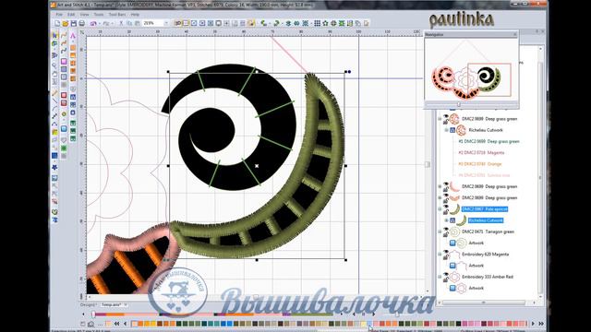591x332 pixels.
Task: Toggle the eye of the second Deep grass green layer
Action: coord(446,184)
